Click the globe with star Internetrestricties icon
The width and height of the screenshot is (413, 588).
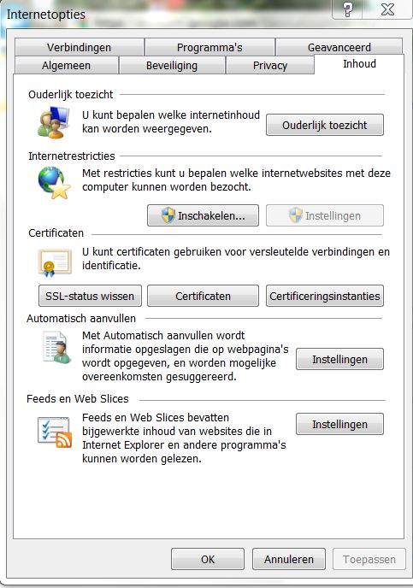point(55,183)
